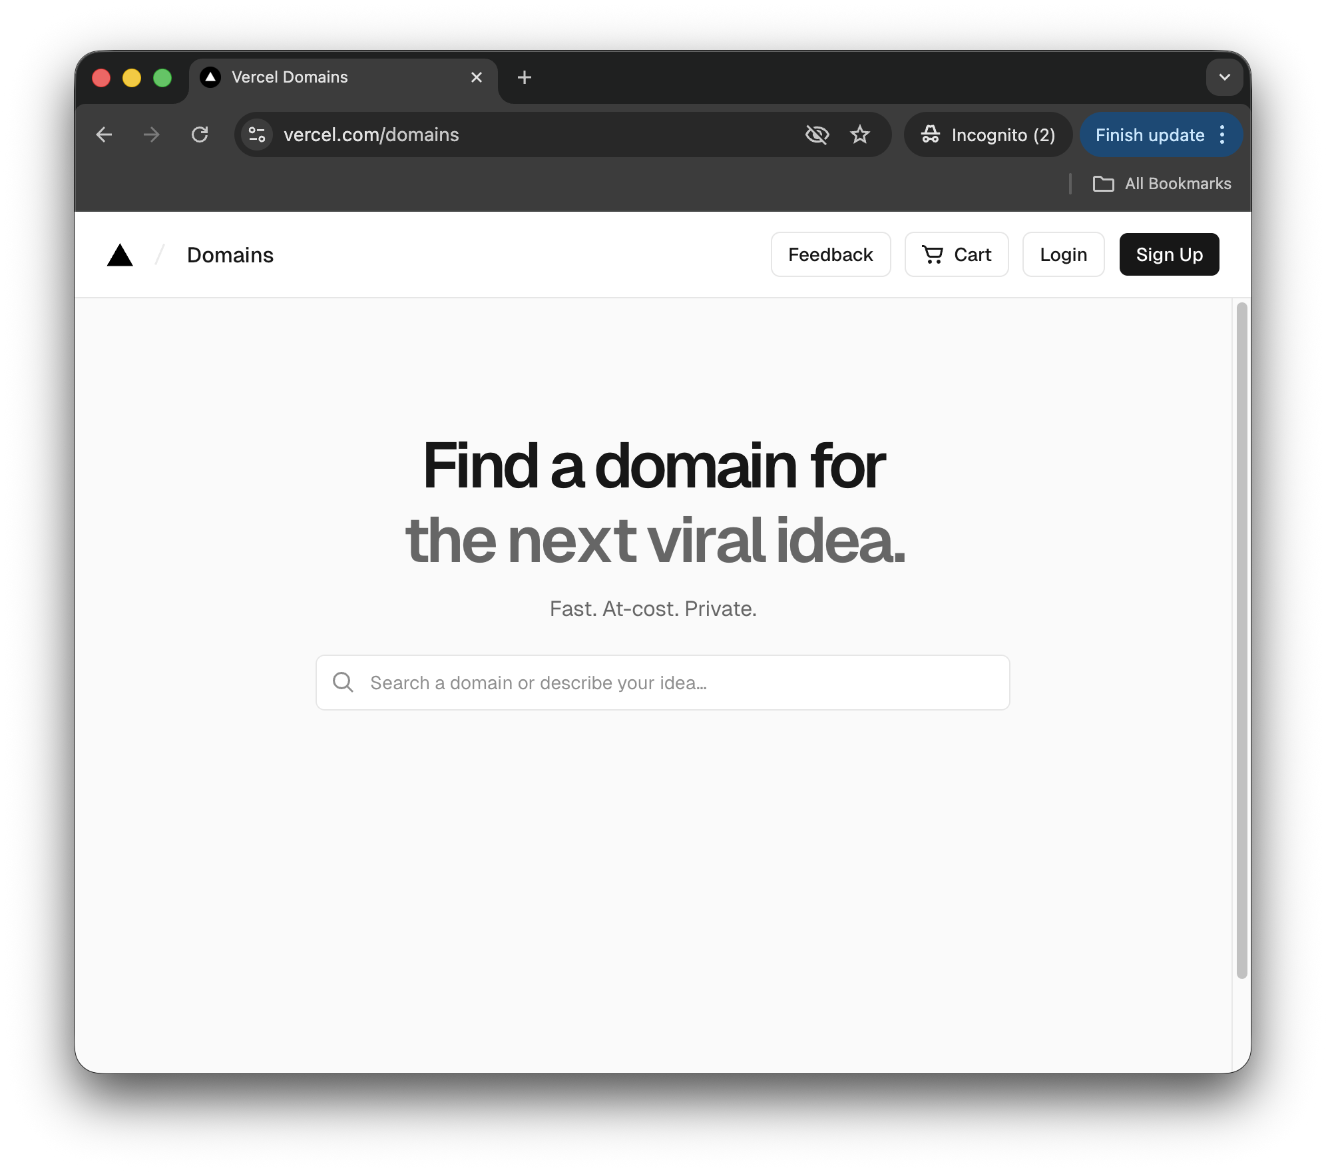The width and height of the screenshot is (1326, 1172).
Task: Open the Feedback button
Action: click(x=830, y=255)
